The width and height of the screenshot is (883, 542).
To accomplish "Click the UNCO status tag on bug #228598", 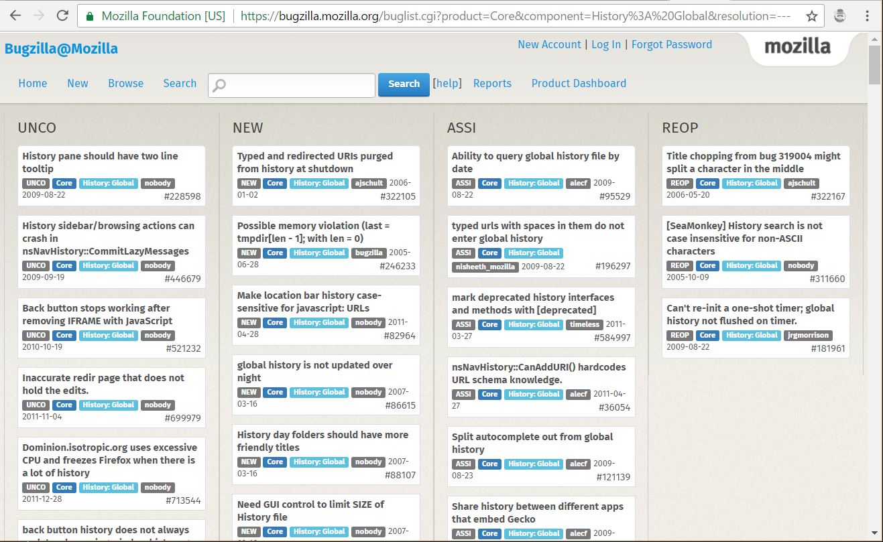I will [36, 183].
